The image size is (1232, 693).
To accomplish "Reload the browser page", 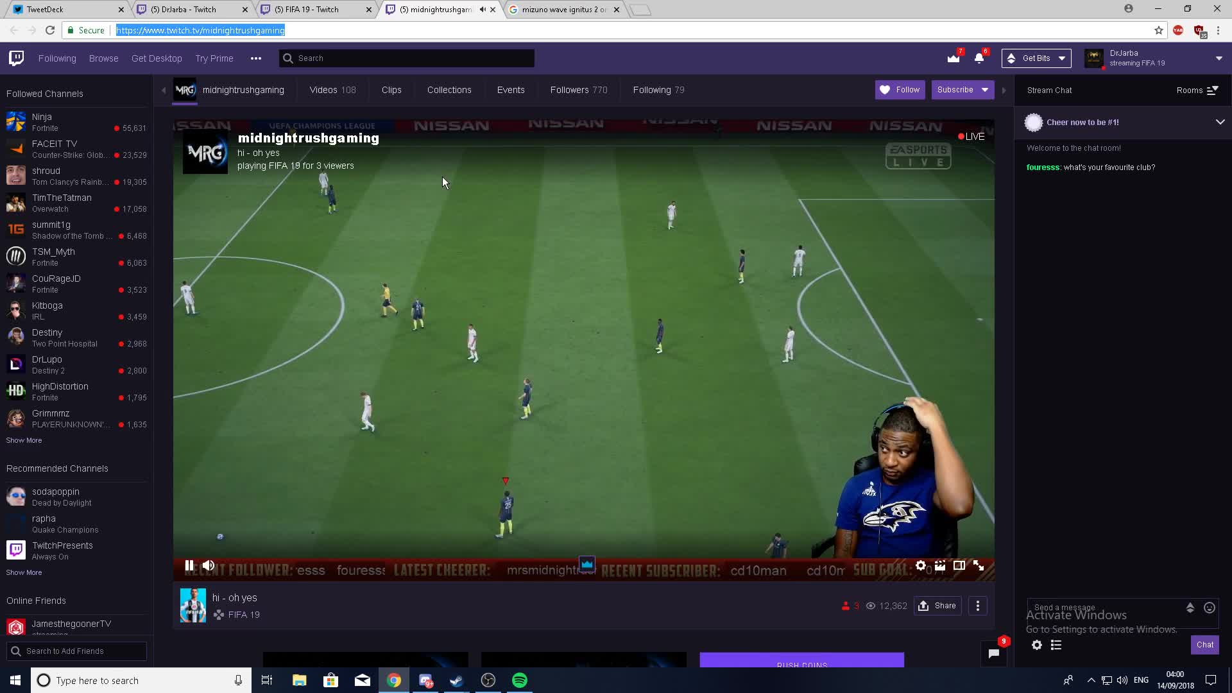I will pos(50,30).
